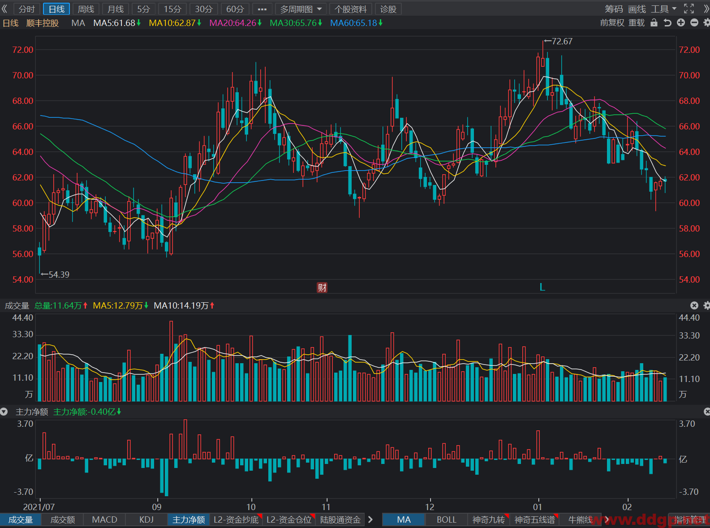Close the 主力净额 indicator panel
The width and height of the screenshot is (710, 528).
pyautogui.click(x=707, y=412)
